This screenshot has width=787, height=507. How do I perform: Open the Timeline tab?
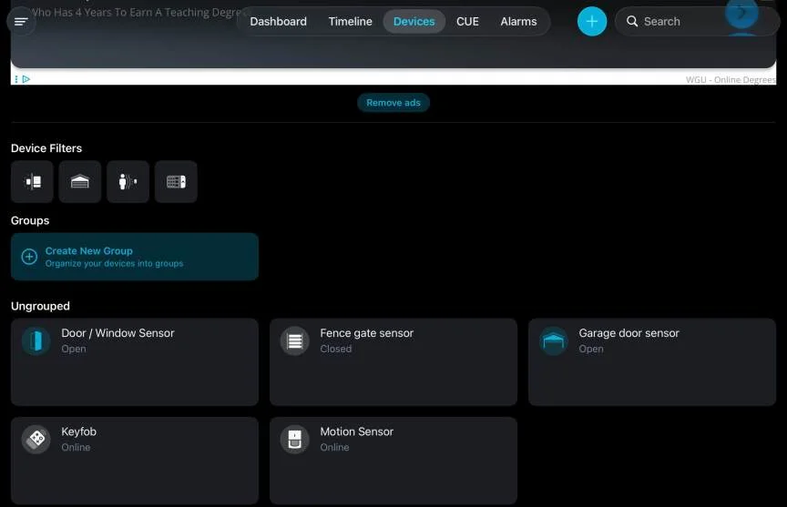351,22
